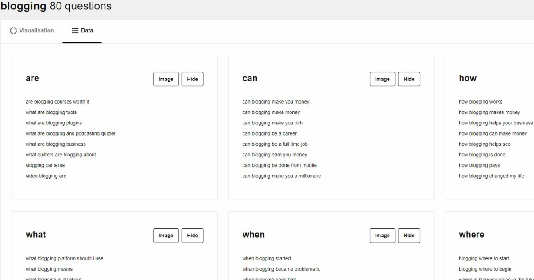Click the 'how' card heading
This screenshot has width=534, height=280.
pos(468,78)
